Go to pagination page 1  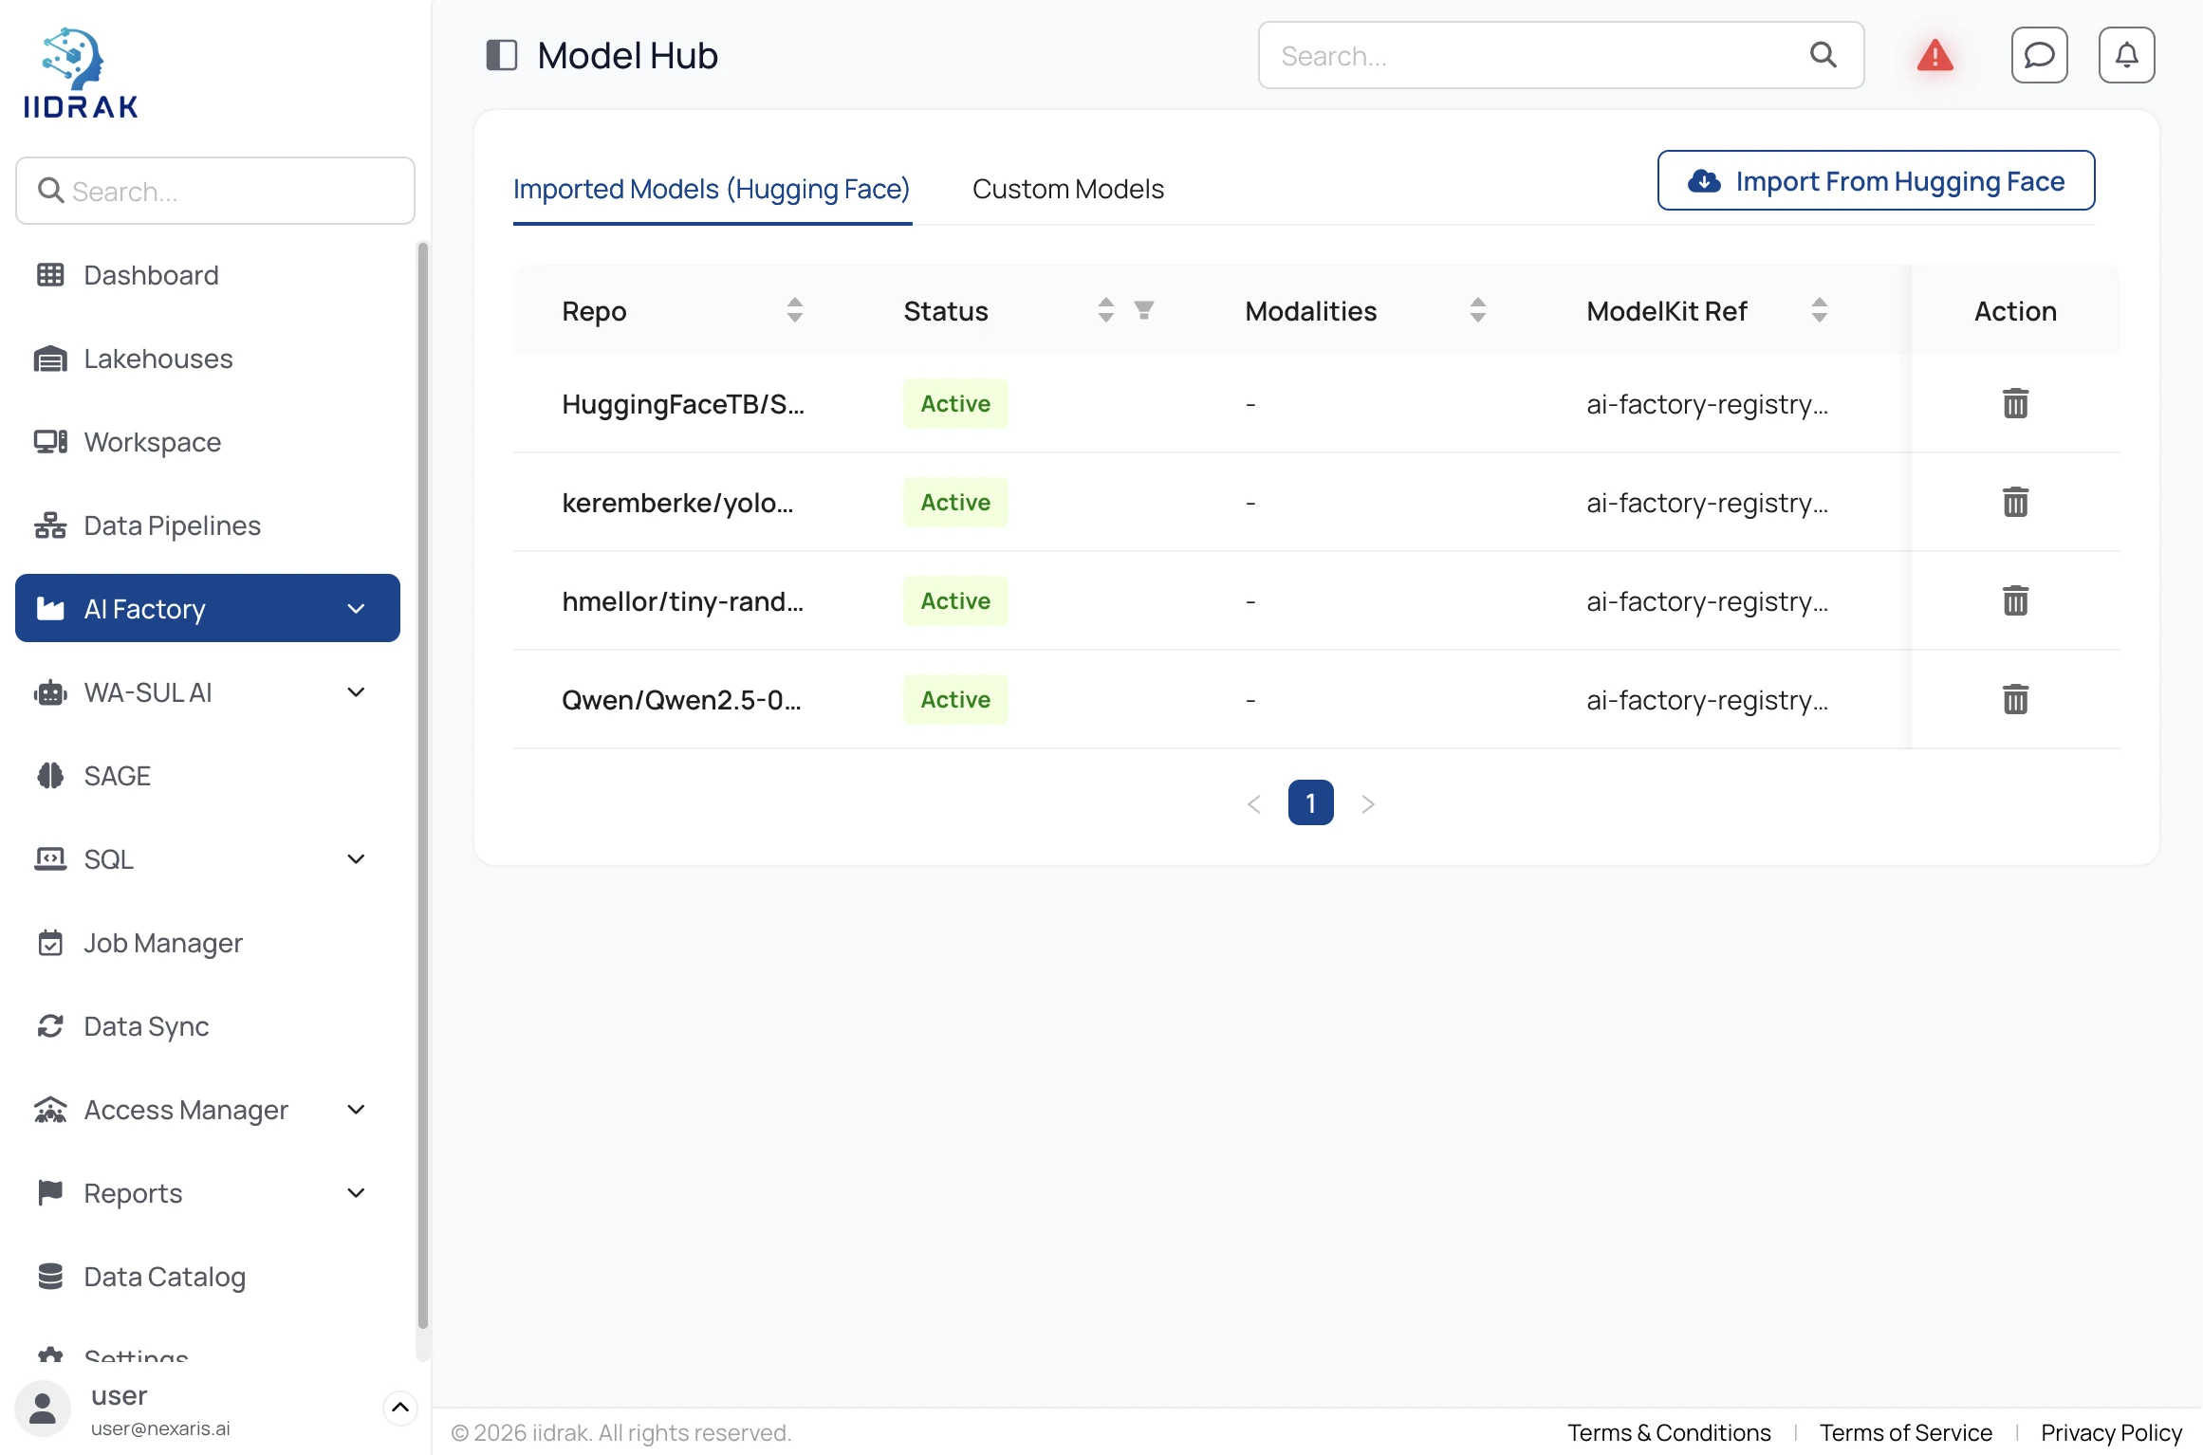pos(1310,803)
